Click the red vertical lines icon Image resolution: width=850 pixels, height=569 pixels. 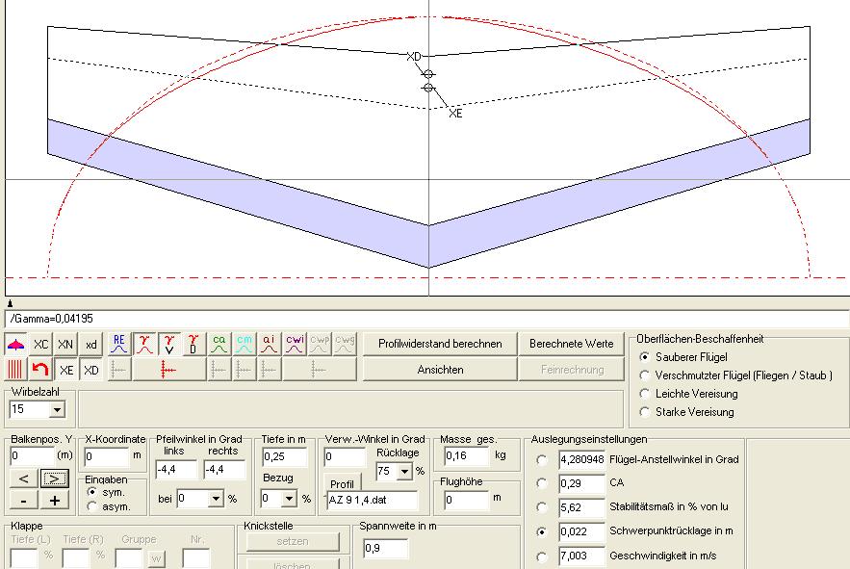point(16,370)
